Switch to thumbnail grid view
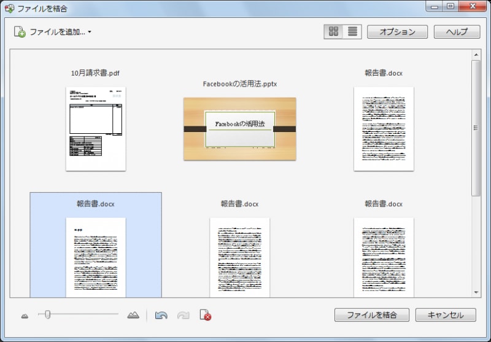This screenshot has width=491, height=342. coord(333,32)
